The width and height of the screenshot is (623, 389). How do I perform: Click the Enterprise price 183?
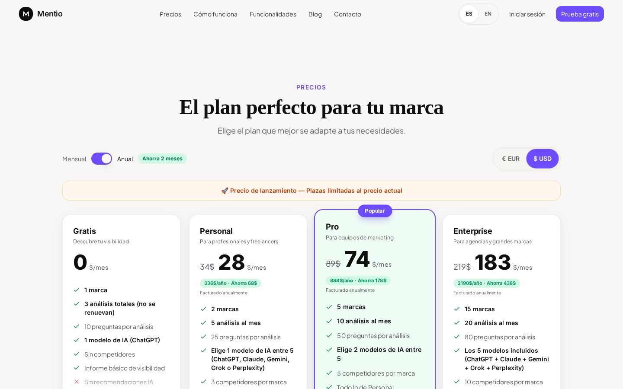click(493, 262)
